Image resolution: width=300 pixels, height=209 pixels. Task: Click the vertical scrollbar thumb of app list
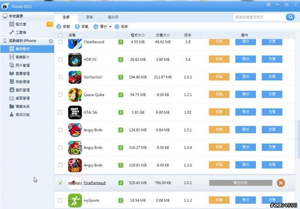tap(297, 139)
